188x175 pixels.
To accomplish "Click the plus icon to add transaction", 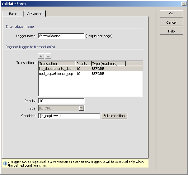I will point(41,56).
